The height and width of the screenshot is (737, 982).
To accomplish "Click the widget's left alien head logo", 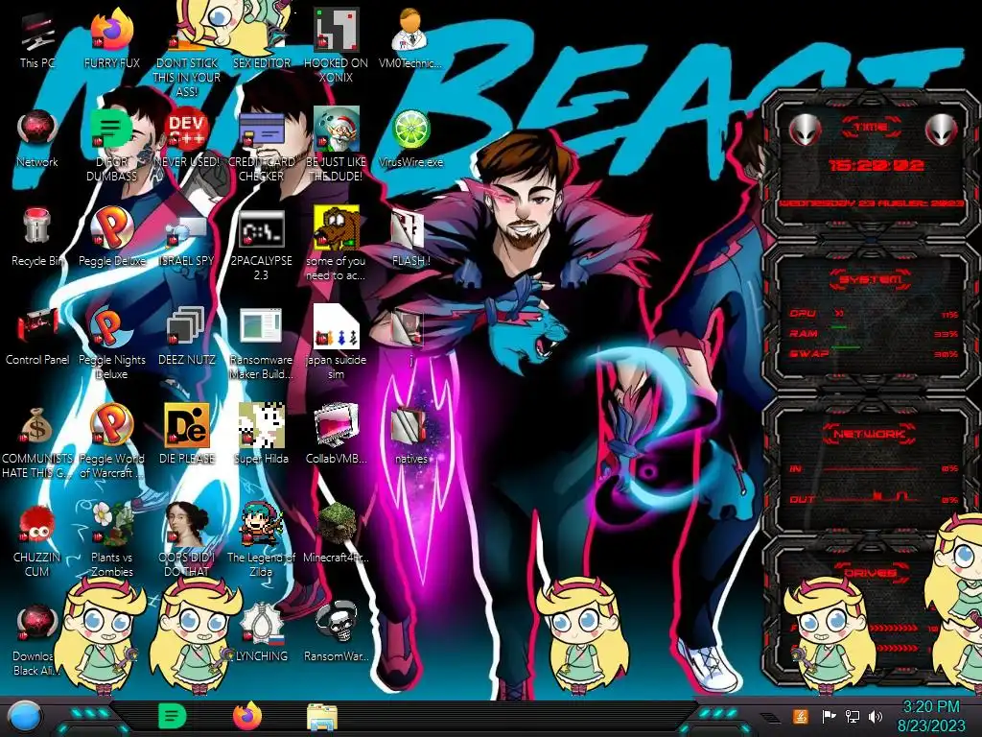I will 805,131.
